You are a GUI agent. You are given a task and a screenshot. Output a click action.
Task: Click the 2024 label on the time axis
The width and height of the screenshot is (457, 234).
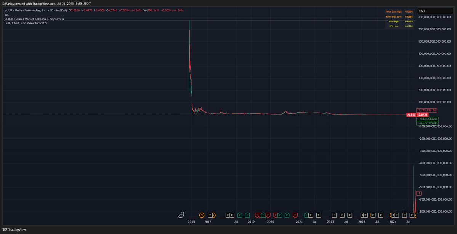(393, 222)
